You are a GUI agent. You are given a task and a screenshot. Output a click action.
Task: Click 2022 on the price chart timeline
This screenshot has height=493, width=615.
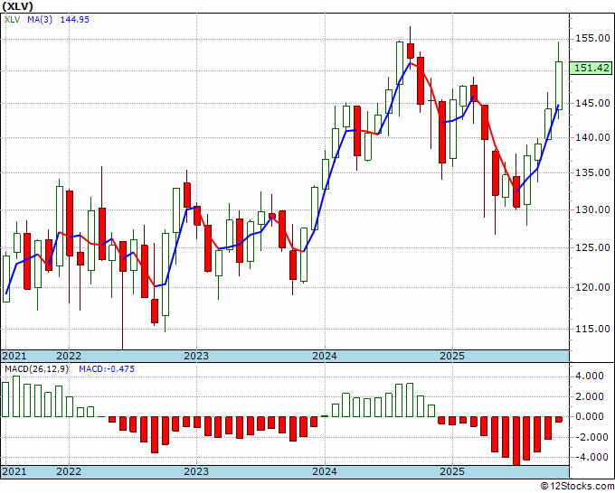69,356
